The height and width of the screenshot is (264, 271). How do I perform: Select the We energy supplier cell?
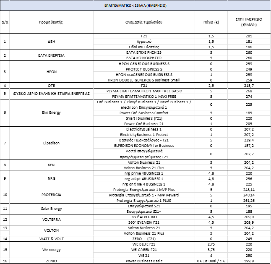(51, 250)
